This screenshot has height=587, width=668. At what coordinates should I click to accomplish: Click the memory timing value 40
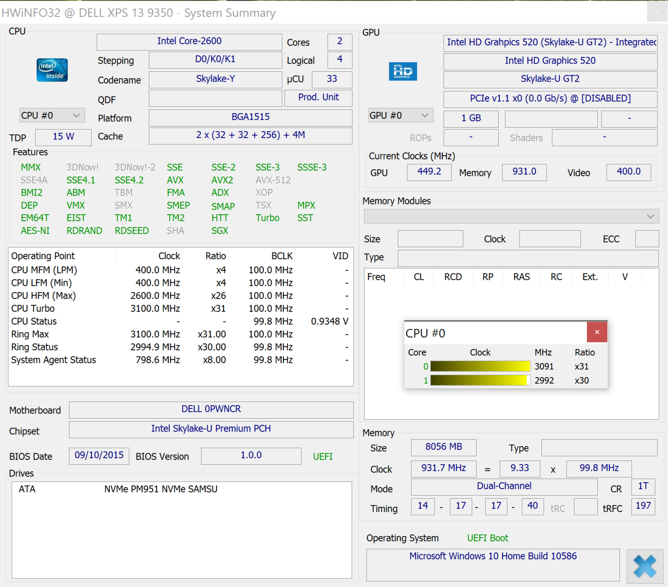[532, 506]
